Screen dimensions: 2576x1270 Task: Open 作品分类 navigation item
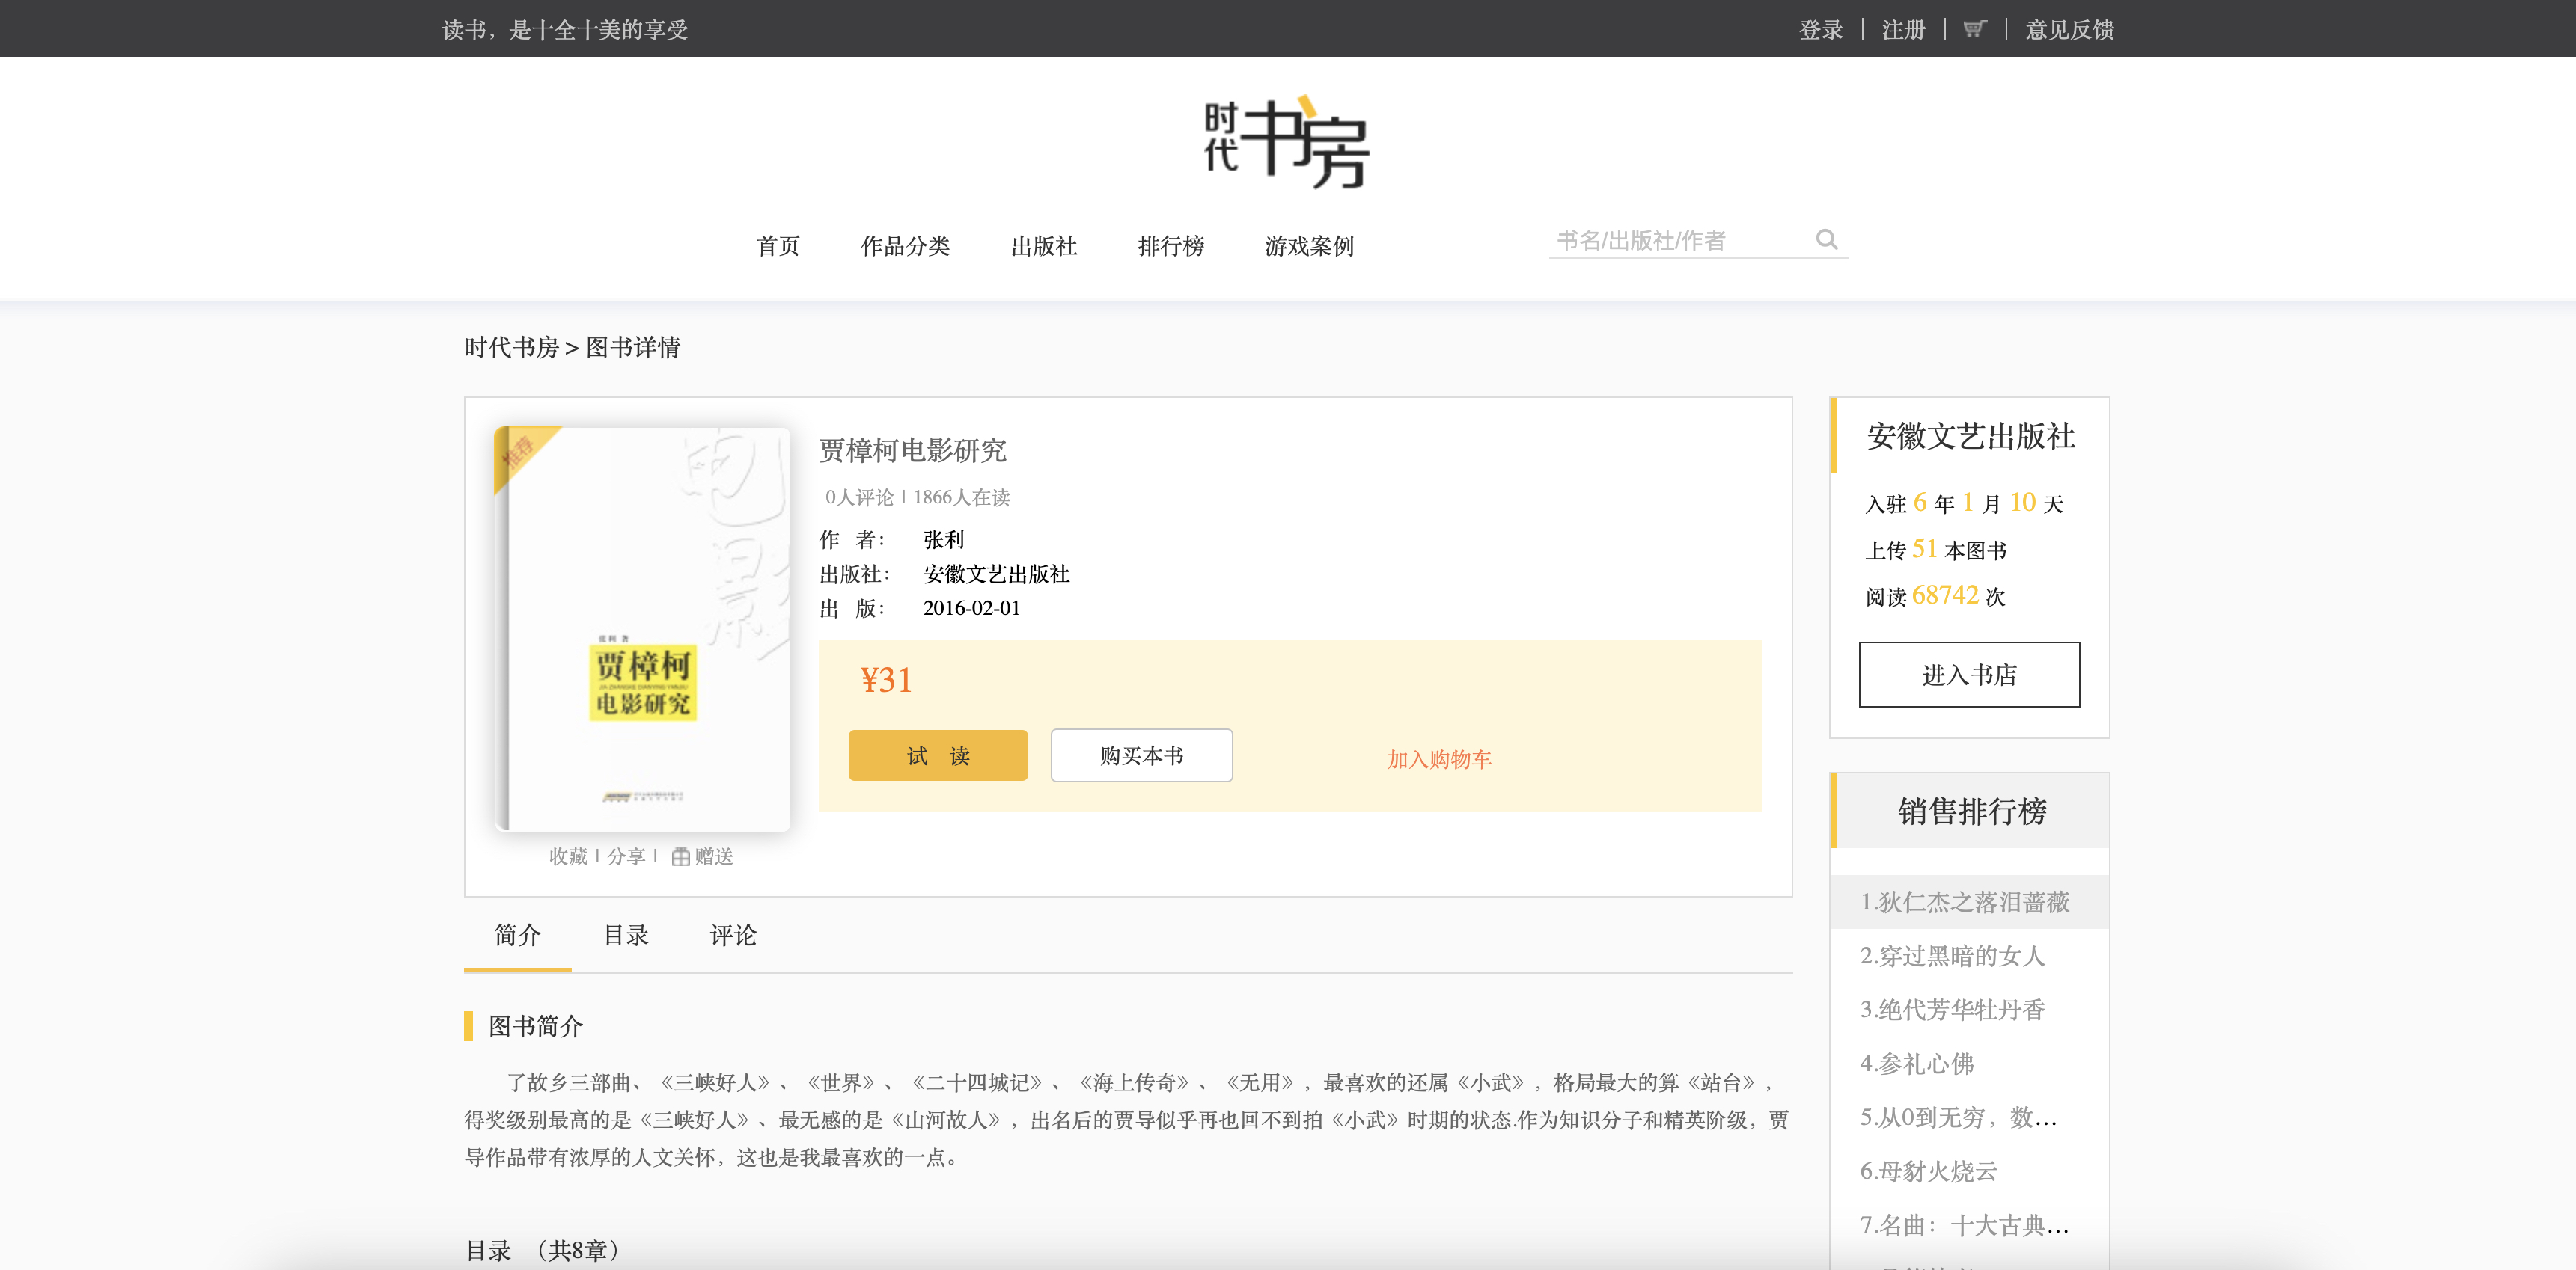[905, 246]
